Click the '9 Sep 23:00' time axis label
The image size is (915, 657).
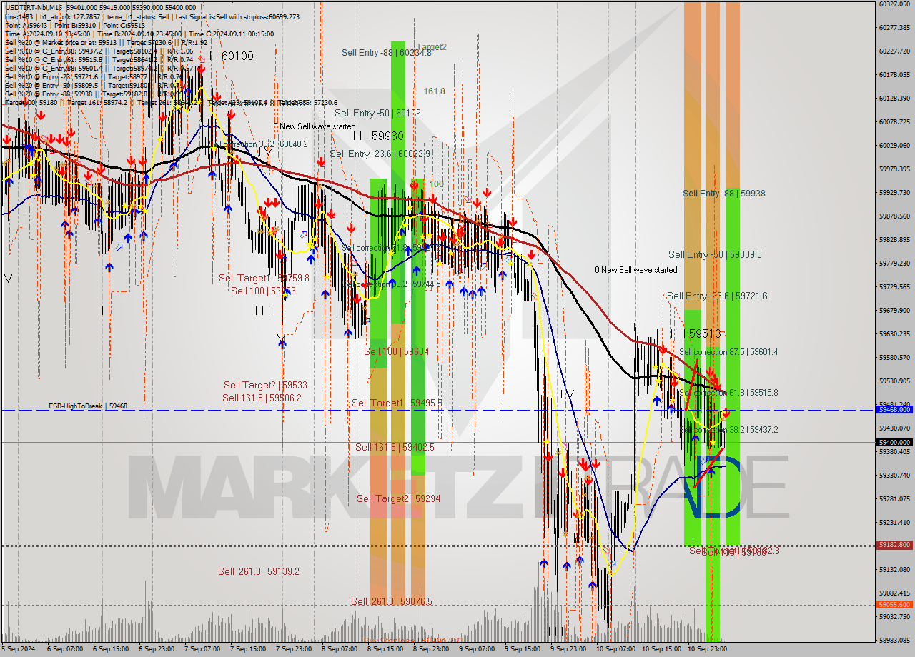[568, 649]
